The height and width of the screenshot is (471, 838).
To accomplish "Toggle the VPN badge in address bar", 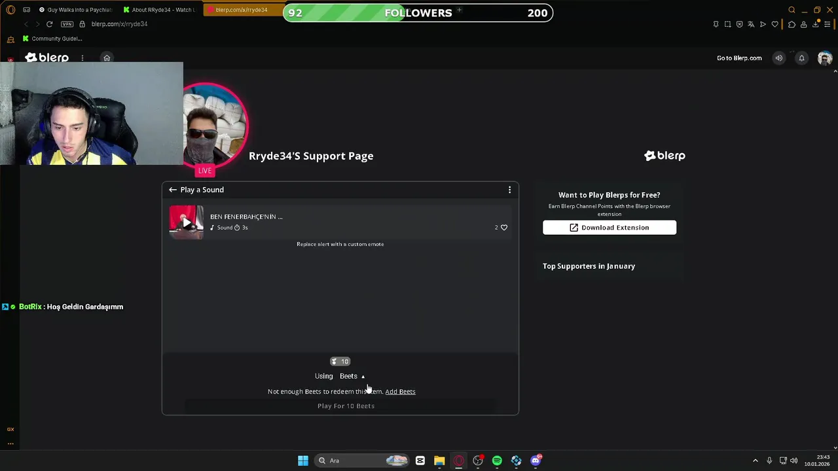I will pyautogui.click(x=67, y=24).
